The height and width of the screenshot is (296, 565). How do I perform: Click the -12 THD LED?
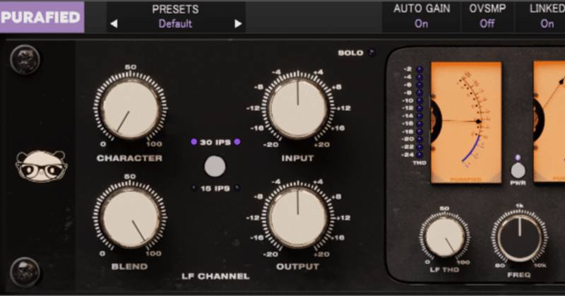pos(420,108)
